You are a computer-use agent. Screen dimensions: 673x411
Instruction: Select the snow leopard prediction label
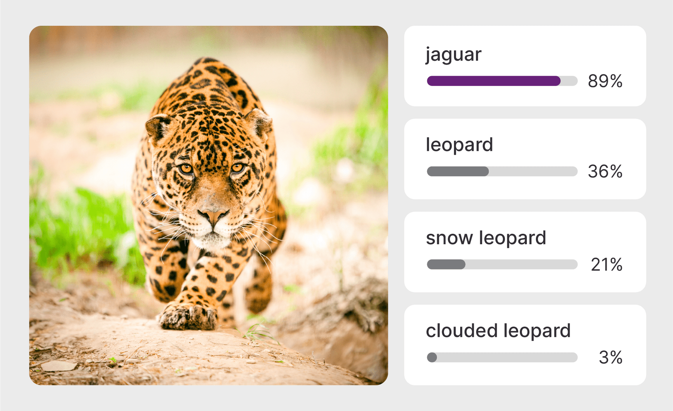coord(486,238)
